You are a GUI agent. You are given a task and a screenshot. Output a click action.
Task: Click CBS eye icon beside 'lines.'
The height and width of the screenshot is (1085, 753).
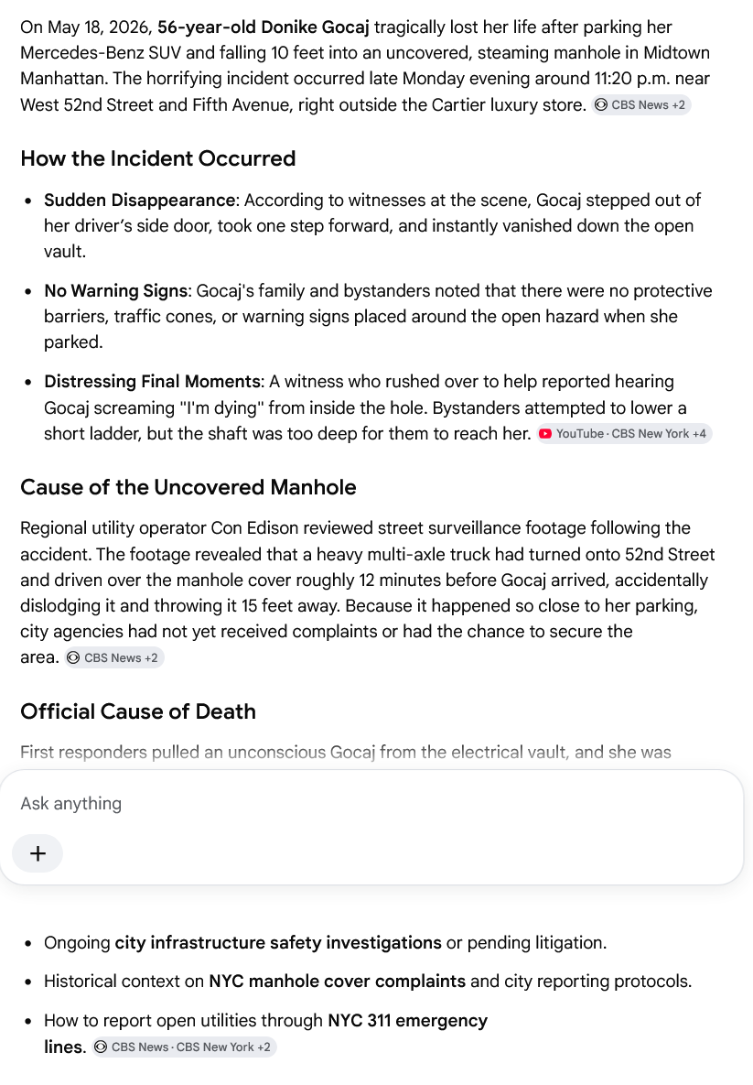pyautogui.click(x=101, y=1047)
